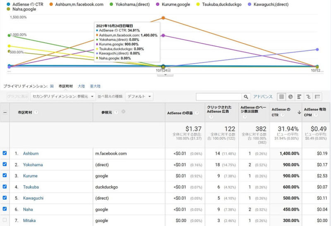Click the Kawaguchi,(direct) legend dot
The width and height of the screenshot is (331, 226).
pyautogui.click(x=249, y=4)
